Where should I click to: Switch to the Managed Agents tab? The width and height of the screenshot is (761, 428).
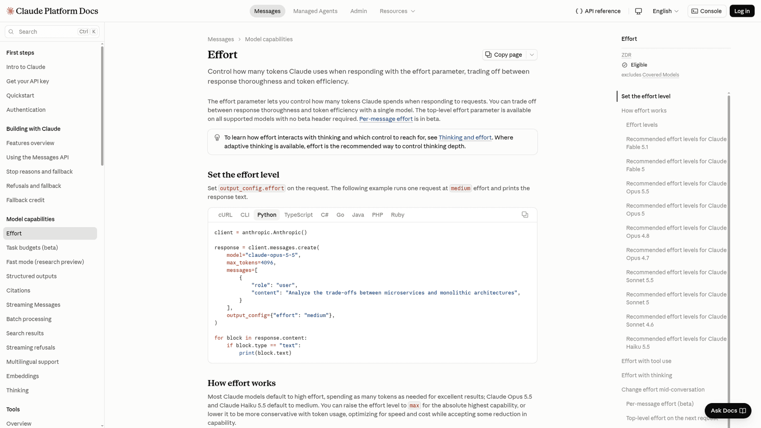click(x=315, y=11)
